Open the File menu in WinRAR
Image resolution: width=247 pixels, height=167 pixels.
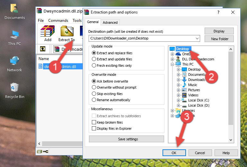click(x=41, y=21)
